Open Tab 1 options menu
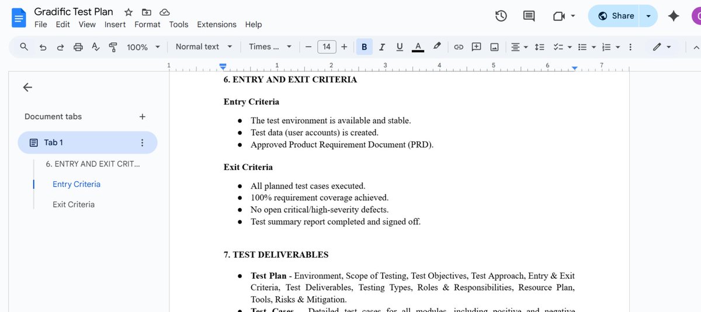701x312 pixels. tap(142, 143)
